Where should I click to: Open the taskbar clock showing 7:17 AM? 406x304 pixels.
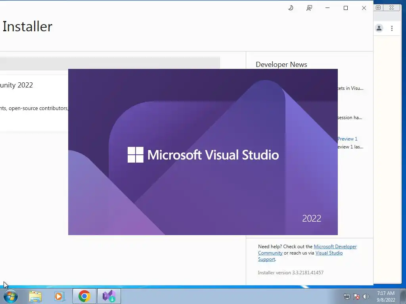click(386, 296)
